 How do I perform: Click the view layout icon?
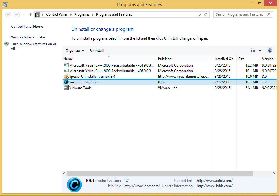pyautogui.click(x=253, y=51)
